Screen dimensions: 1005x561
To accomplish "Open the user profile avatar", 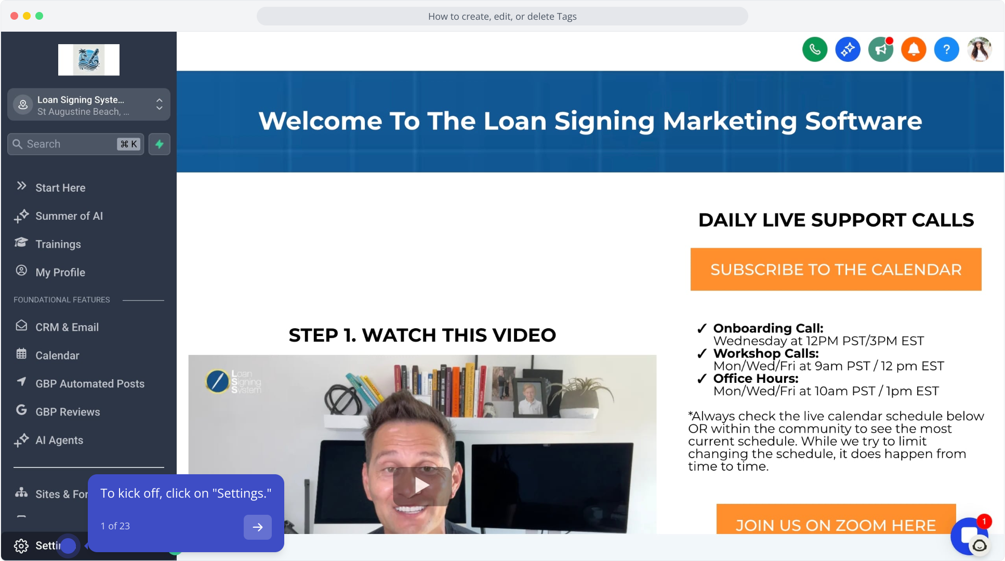I will (980, 50).
